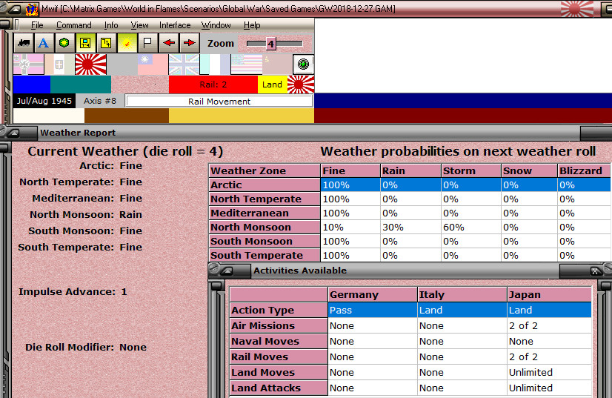The image size is (612, 398).
Task: Click the Rail Movement phase field
Action: pos(219,101)
